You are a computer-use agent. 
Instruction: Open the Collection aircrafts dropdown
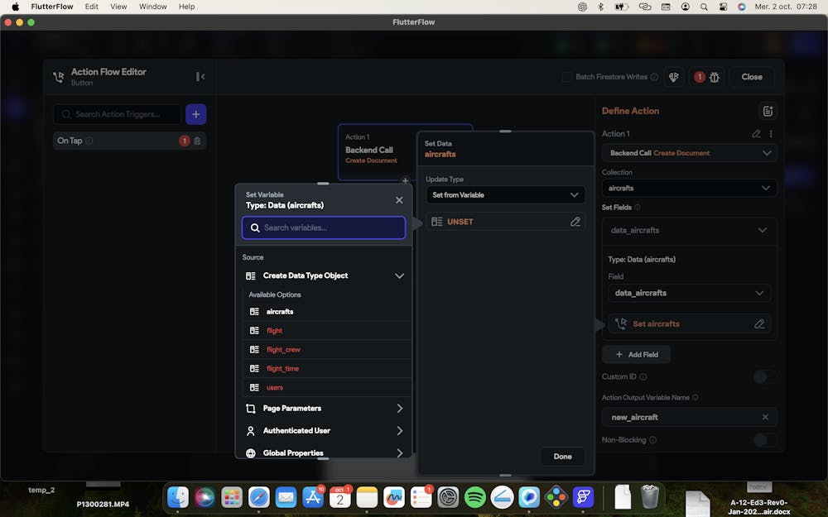click(689, 189)
